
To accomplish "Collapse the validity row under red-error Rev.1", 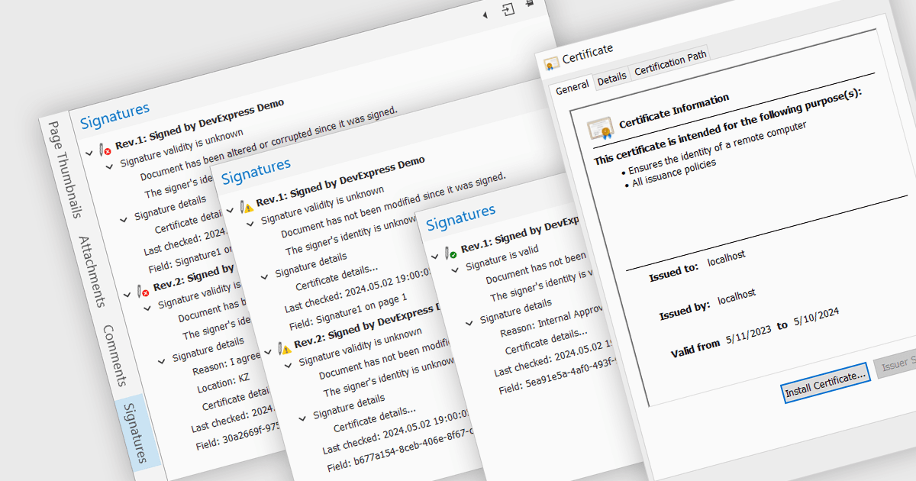I will tap(109, 166).
